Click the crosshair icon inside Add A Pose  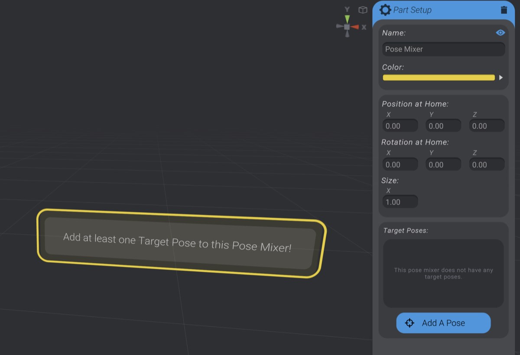[409, 323]
